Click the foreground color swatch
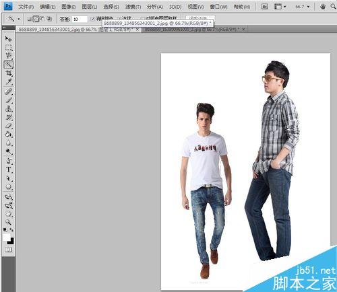The image size is (337, 292). tap(7, 237)
